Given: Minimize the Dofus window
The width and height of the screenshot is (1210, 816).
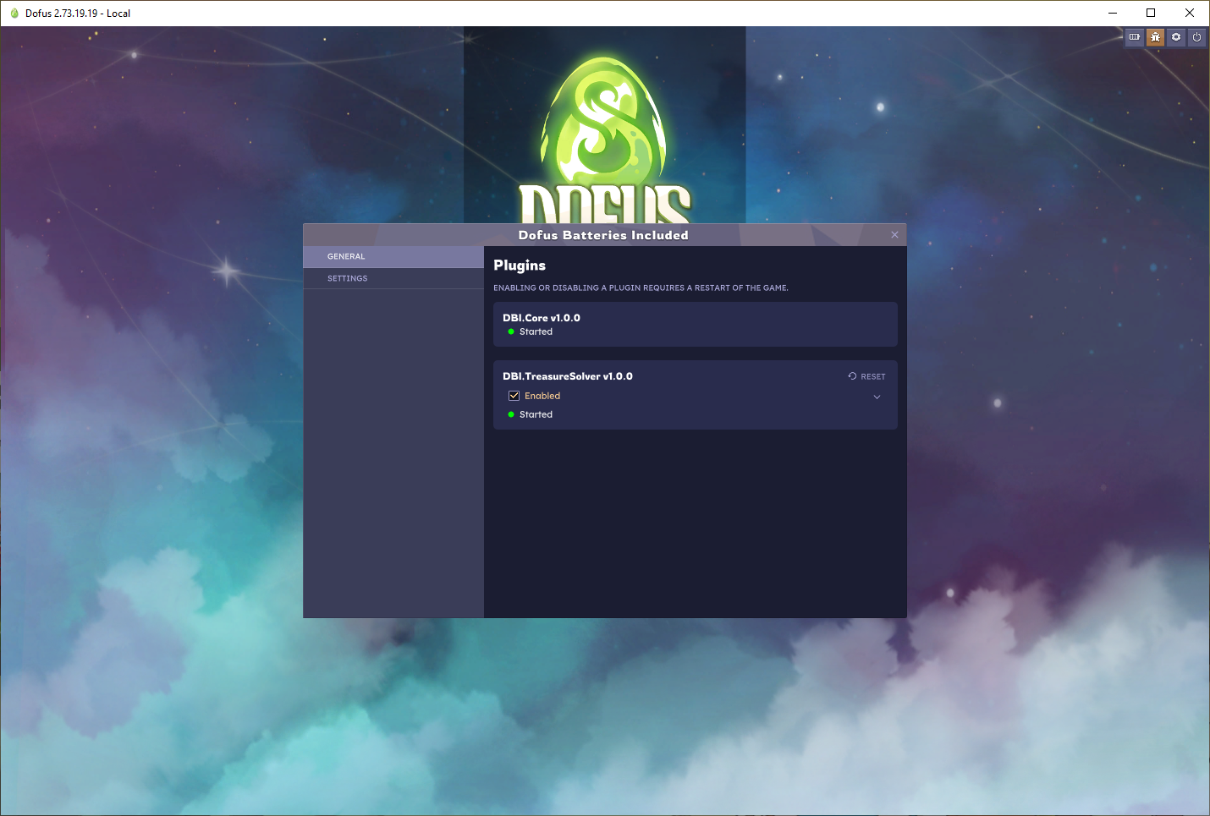Looking at the screenshot, I should coord(1113,13).
